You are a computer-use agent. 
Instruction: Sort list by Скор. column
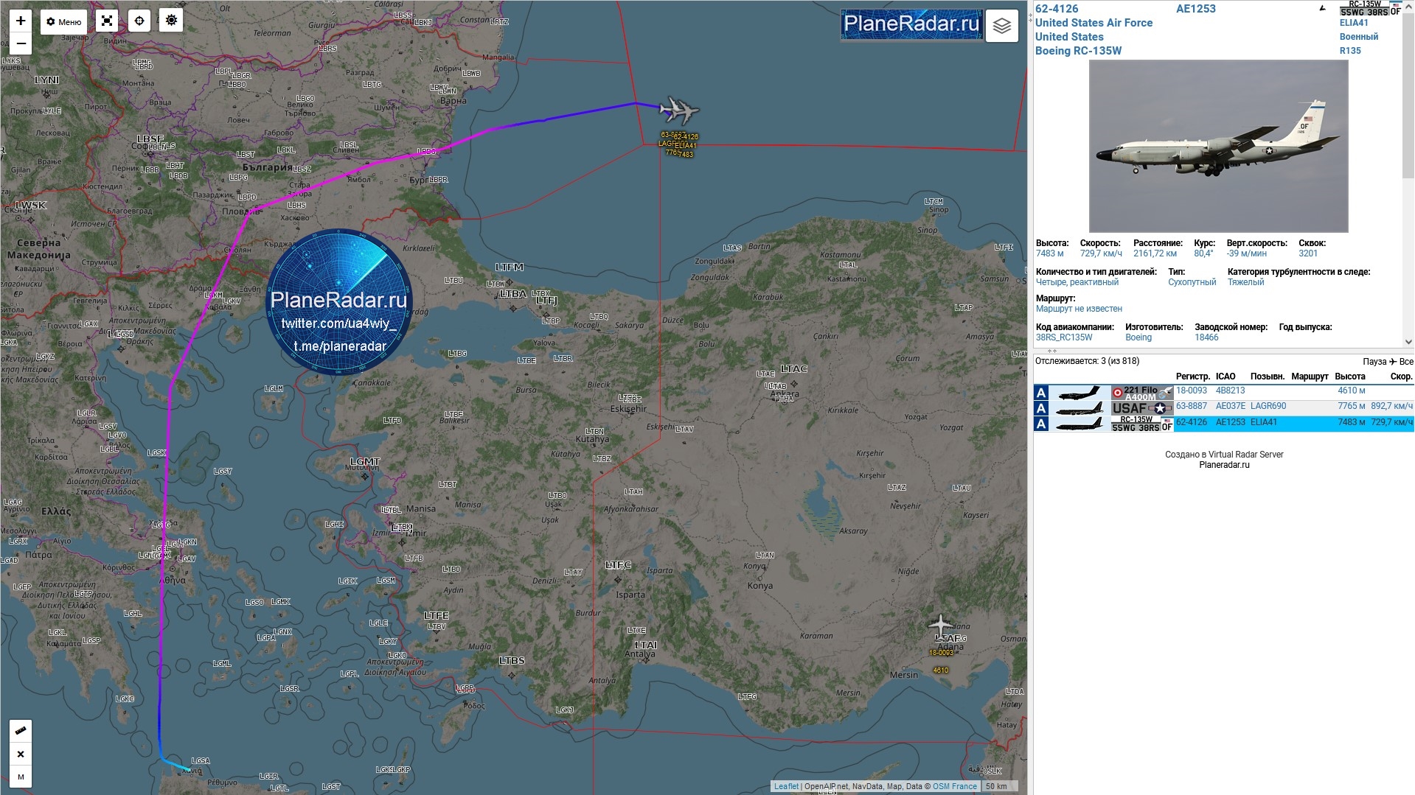tap(1401, 377)
